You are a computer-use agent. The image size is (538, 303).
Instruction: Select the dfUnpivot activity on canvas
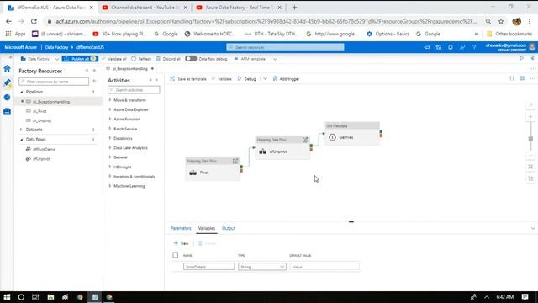tap(282, 148)
